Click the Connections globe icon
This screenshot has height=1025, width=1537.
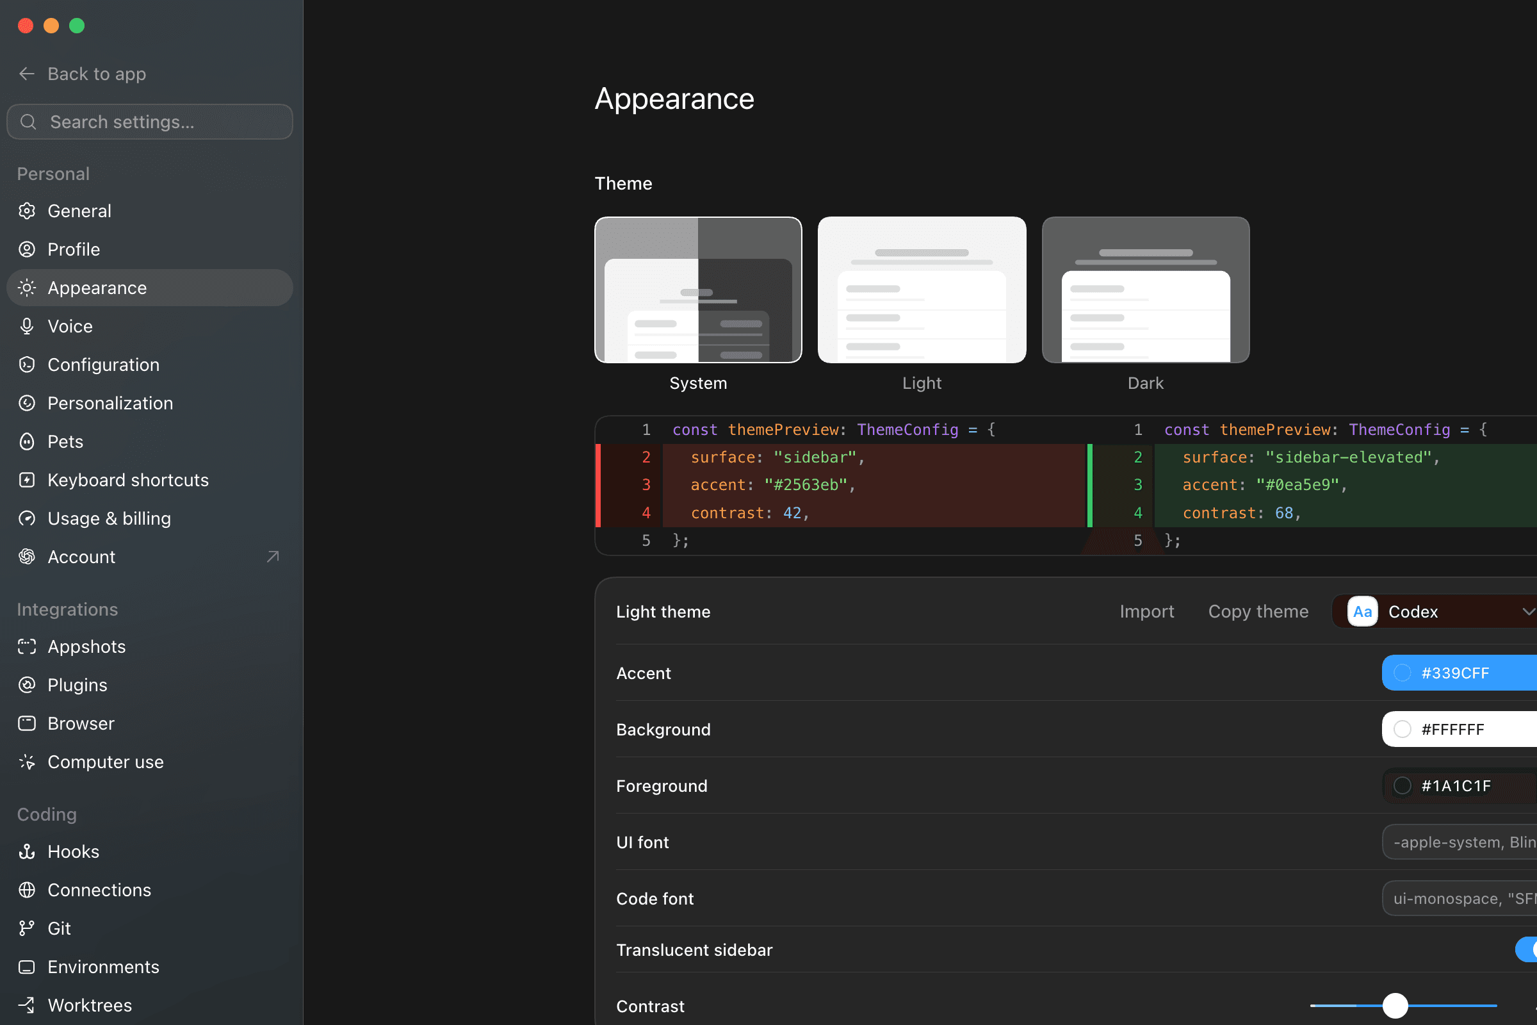click(x=27, y=890)
